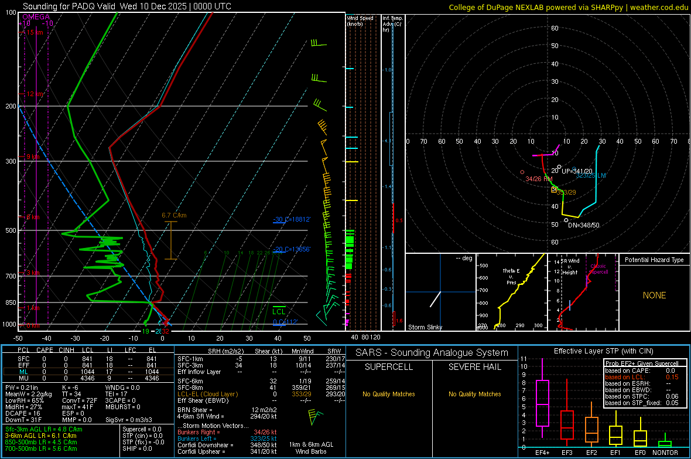Click the 'PW = 0.21in' value
Image resolution: width=691 pixels, height=459 pixels.
(x=22, y=387)
